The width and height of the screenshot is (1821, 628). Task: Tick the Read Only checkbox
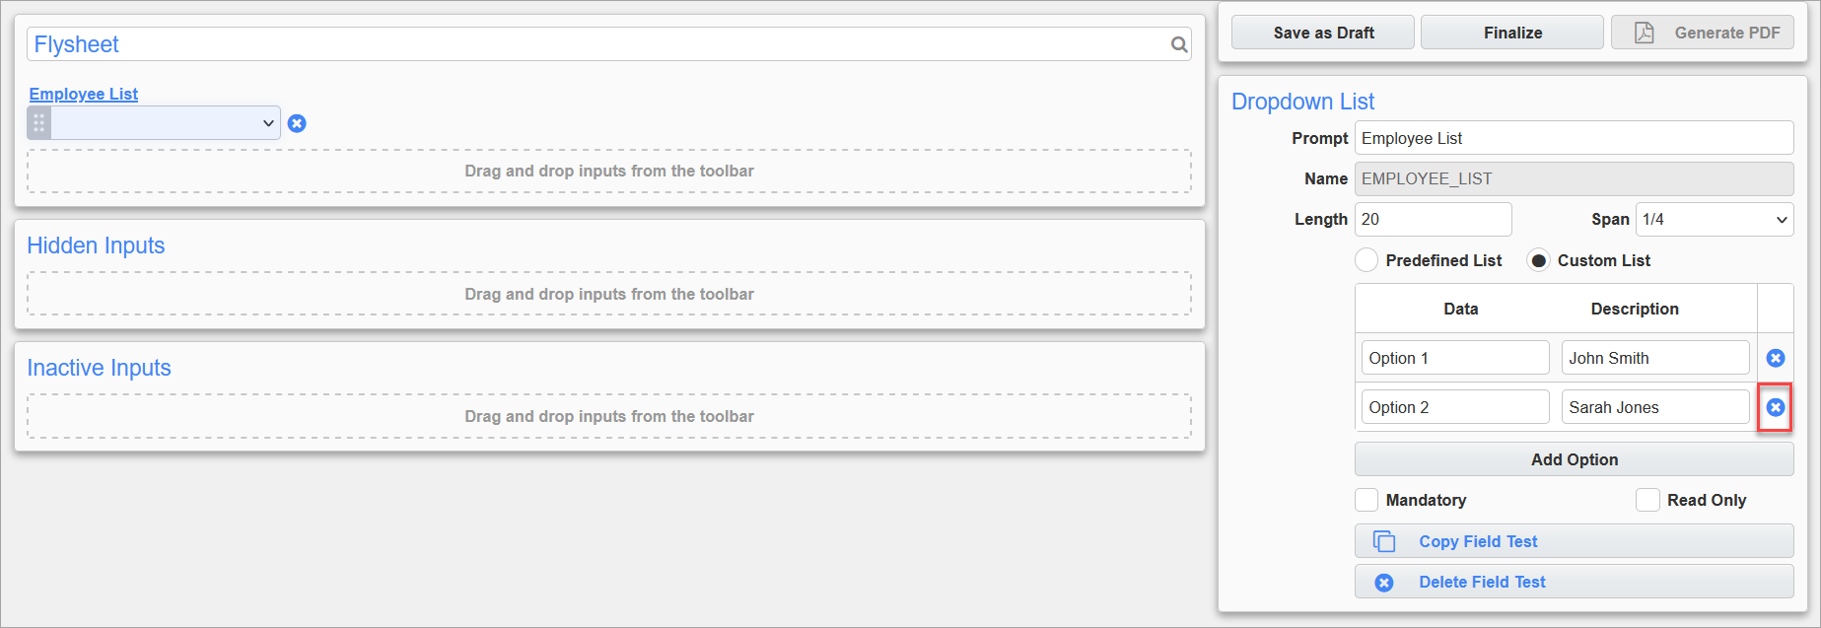[x=1647, y=500]
